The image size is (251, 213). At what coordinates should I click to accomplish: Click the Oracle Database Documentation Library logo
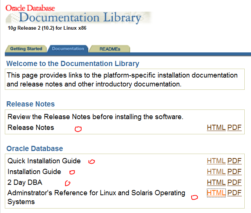coord(79,14)
